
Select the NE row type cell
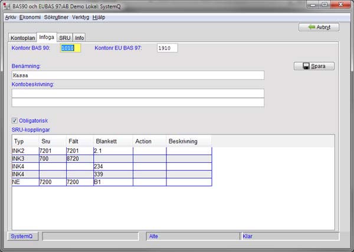click(25, 182)
